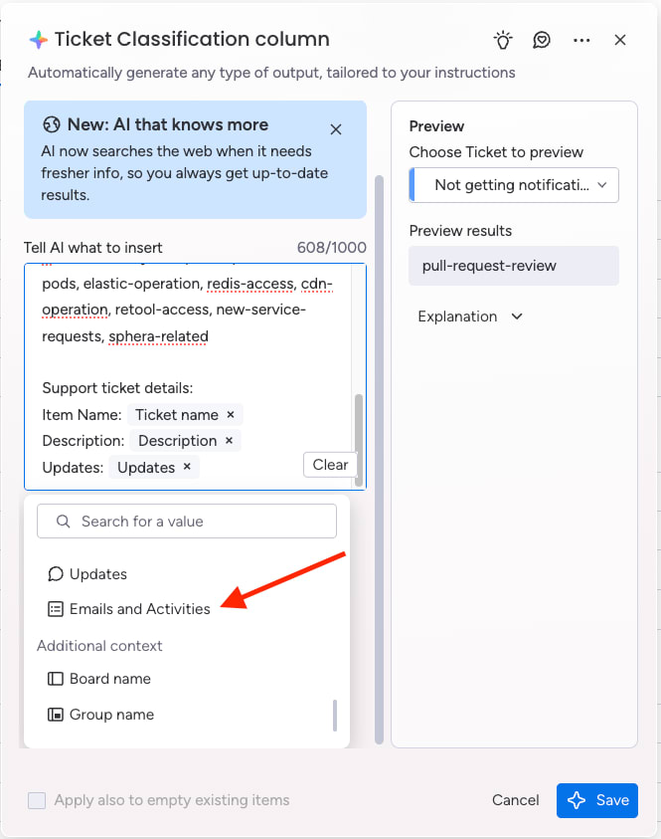Insert the Group name context value

click(x=101, y=715)
